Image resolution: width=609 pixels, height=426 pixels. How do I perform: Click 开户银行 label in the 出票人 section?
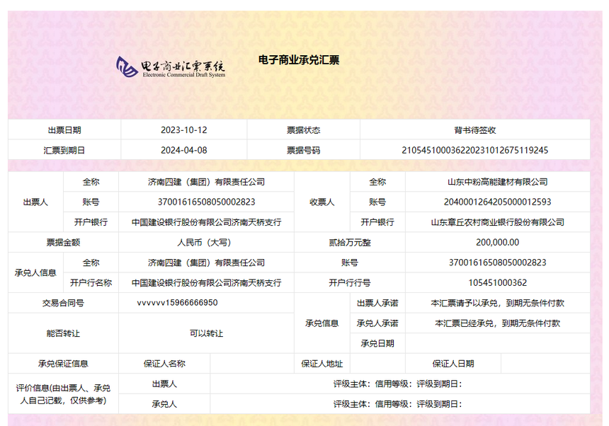pyautogui.click(x=91, y=222)
